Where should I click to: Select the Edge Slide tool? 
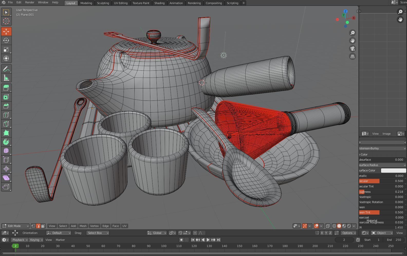coord(6,160)
